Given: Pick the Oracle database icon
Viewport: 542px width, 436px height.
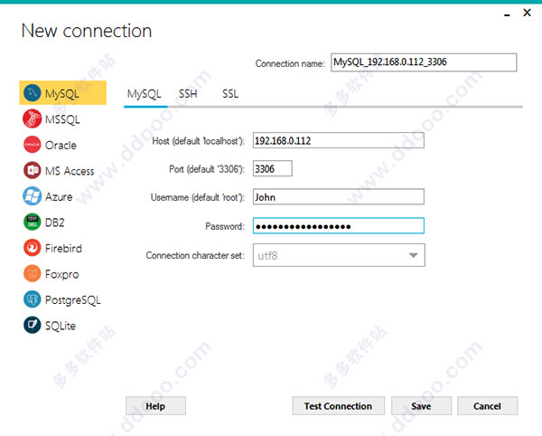Looking at the screenshot, I should [x=33, y=145].
